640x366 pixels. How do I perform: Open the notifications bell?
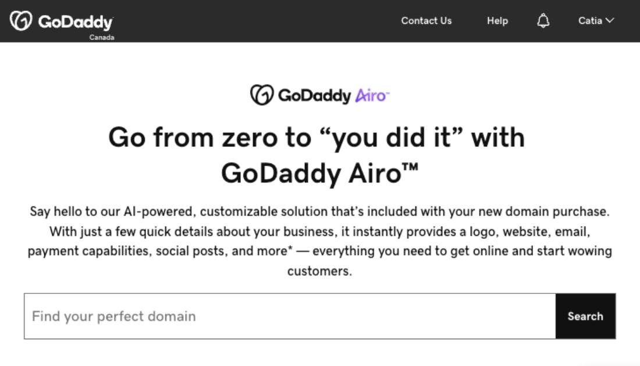[543, 21]
